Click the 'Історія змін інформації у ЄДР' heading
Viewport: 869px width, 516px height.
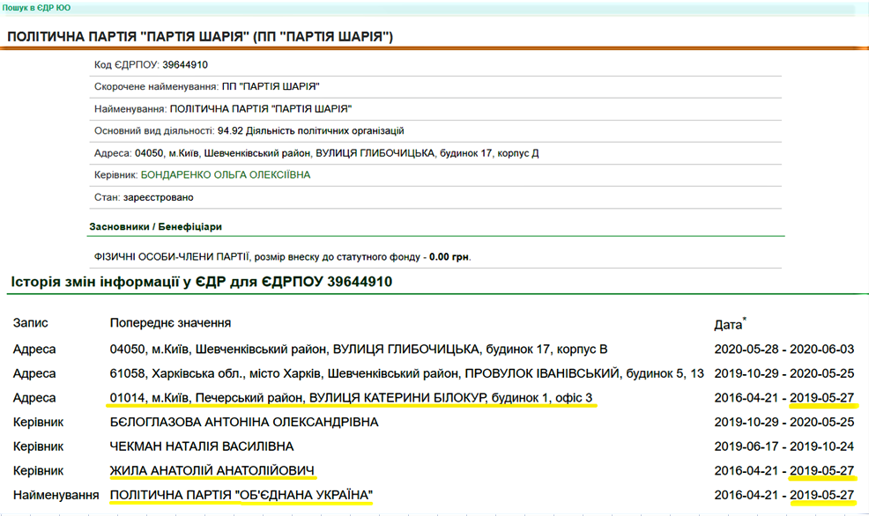(202, 282)
